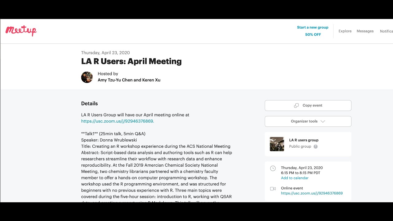Open the Meetup logo home link
This screenshot has width=393, height=221.
pos(21,31)
